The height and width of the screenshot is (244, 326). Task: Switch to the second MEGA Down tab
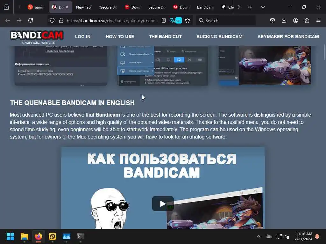point(181,7)
